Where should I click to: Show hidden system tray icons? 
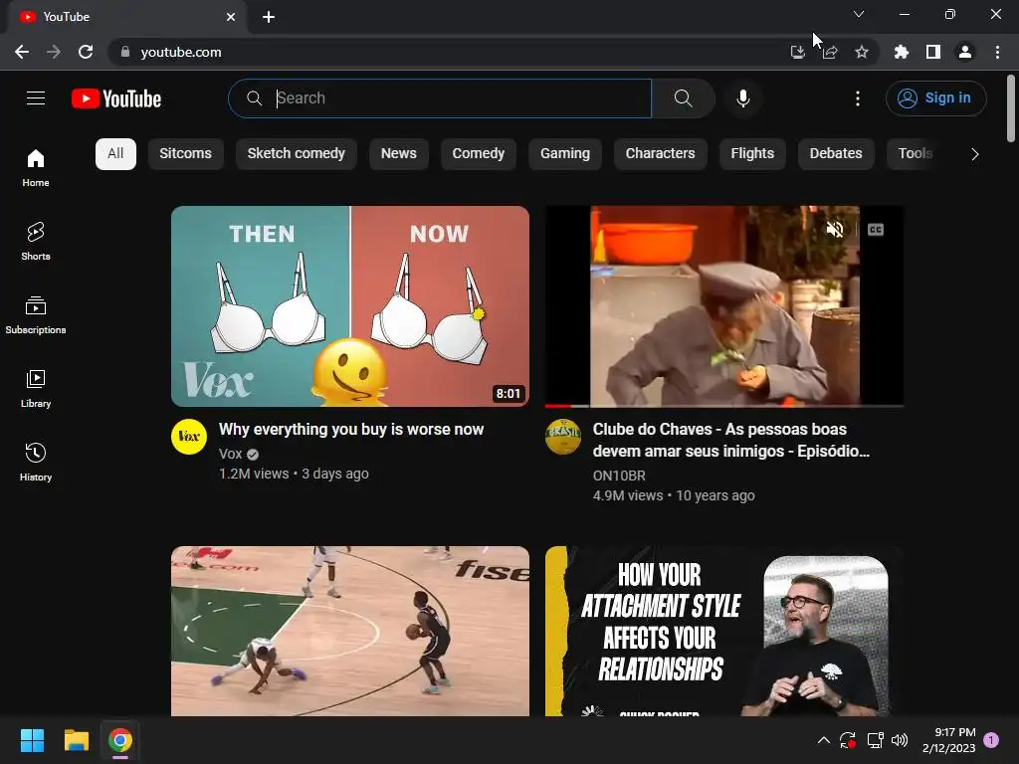pyautogui.click(x=823, y=740)
